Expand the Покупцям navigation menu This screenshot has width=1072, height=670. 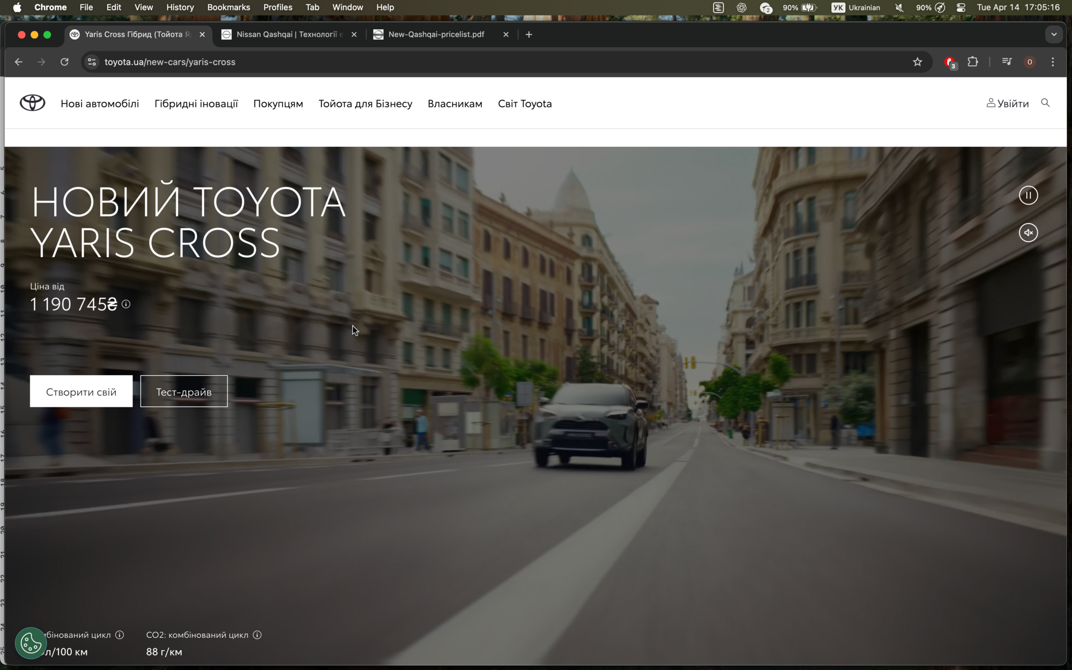click(x=278, y=103)
